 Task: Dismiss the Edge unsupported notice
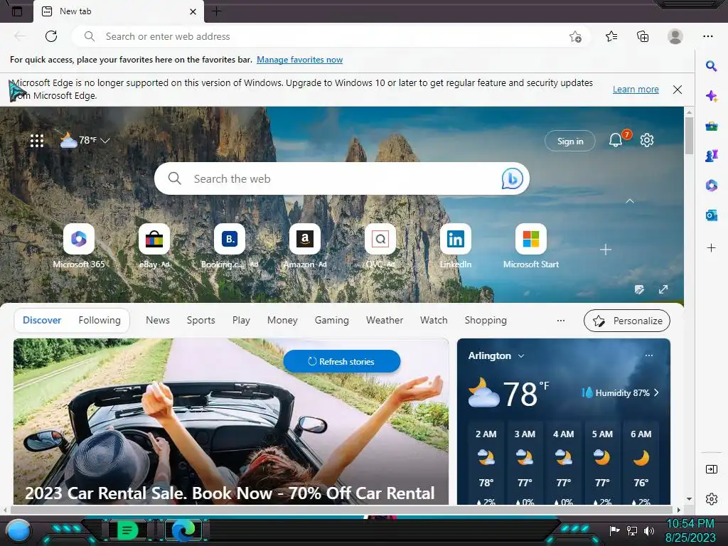(678, 89)
